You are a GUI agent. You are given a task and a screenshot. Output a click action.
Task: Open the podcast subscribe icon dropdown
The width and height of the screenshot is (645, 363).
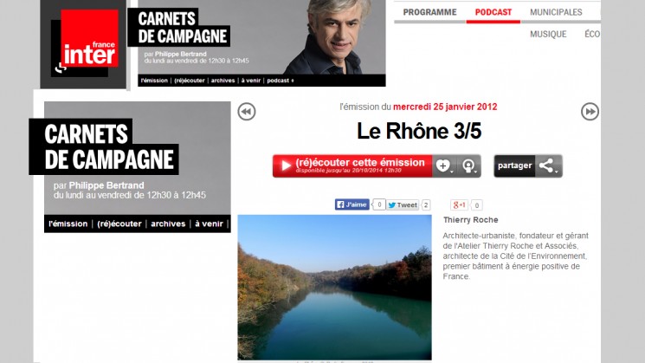click(x=469, y=165)
